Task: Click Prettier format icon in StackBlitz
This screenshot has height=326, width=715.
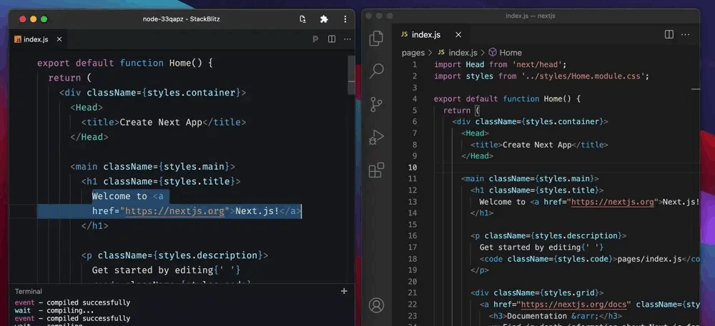Action: (315, 39)
